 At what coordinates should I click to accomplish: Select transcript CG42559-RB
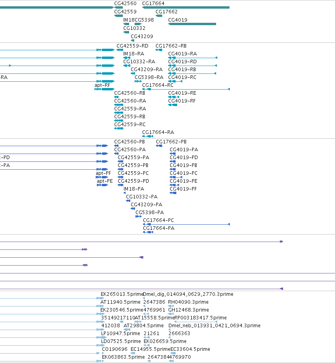point(130,117)
